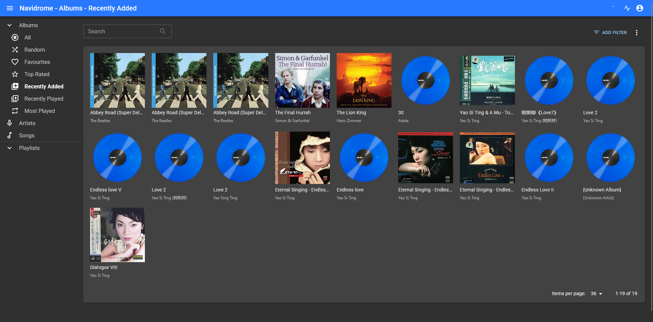Image resolution: width=653 pixels, height=322 pixels.
Task: Click the search magnifier icon
Action: (x=163, y=31)
